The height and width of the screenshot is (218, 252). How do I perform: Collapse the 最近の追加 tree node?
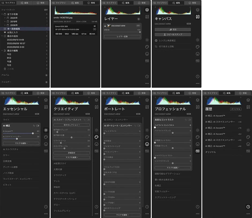click(2, 36)
